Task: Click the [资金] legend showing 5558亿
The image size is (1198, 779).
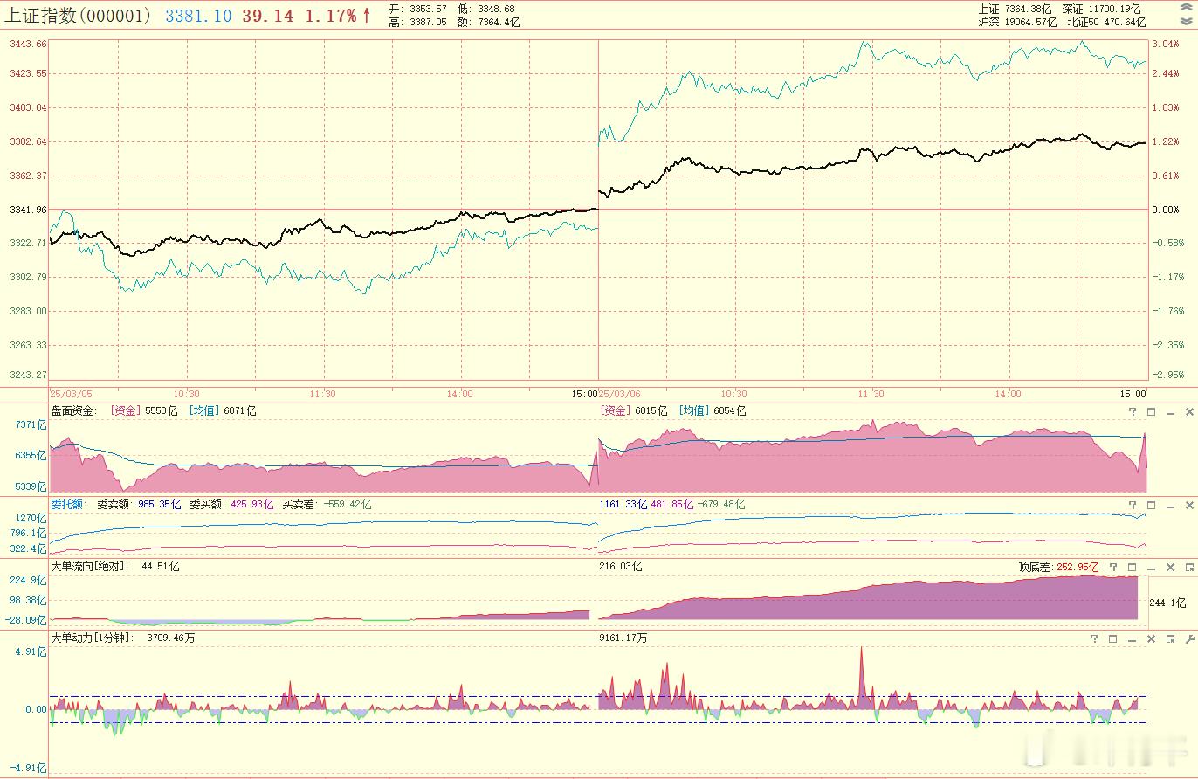Action: tap(143, 410)
